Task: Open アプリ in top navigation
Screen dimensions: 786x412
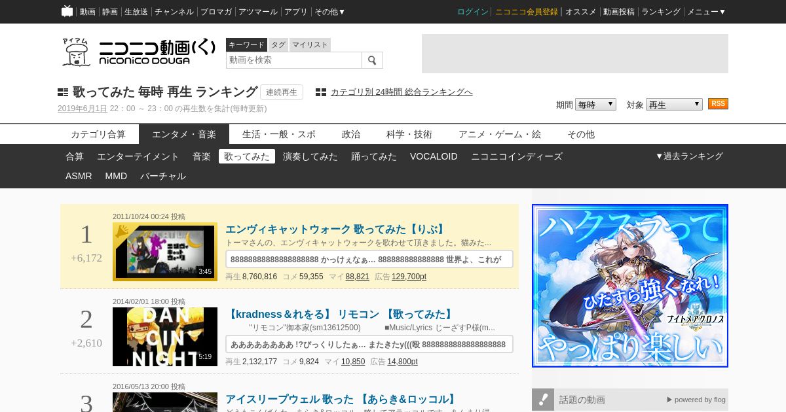Action: tap(296, 12)
